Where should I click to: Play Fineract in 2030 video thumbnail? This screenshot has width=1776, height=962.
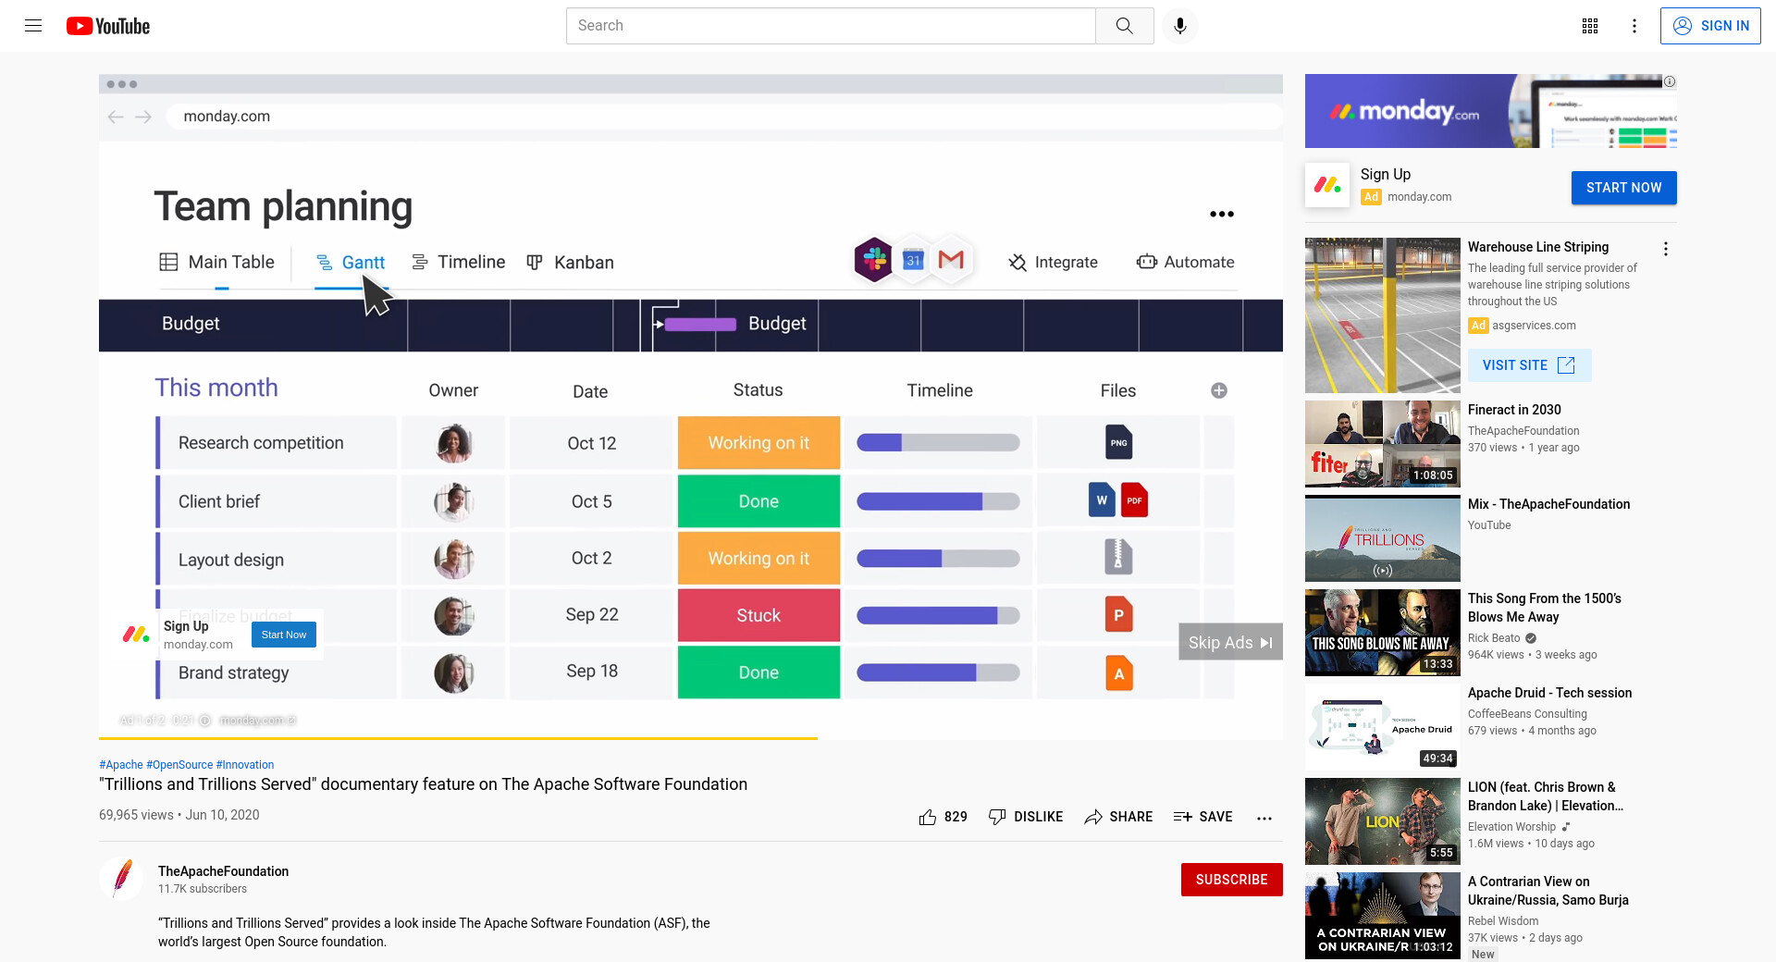pos(1382,444)
